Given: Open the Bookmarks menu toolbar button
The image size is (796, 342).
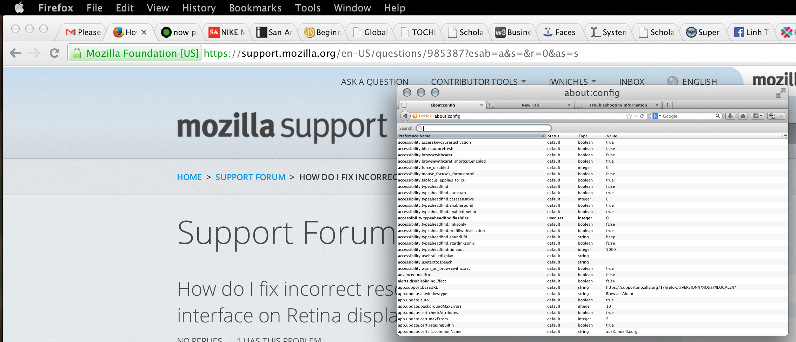Looking at the screenshot, I should point(756,116).
